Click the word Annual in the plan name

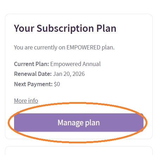pyautogui.click(x=91, y=64)
